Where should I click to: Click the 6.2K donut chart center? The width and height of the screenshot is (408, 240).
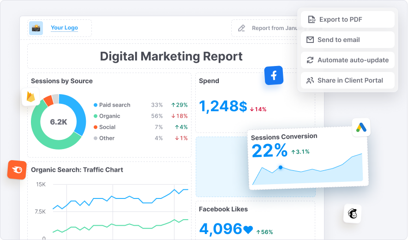point(59,122)
